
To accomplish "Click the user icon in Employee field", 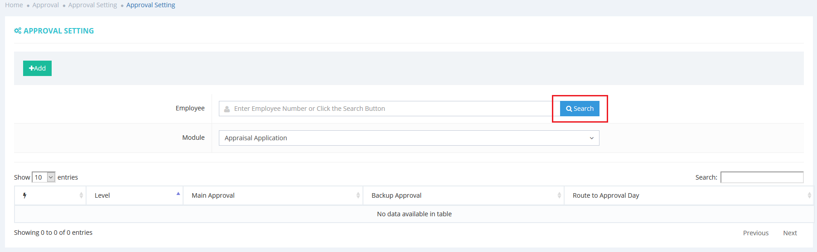I will (x=227, y=109).
